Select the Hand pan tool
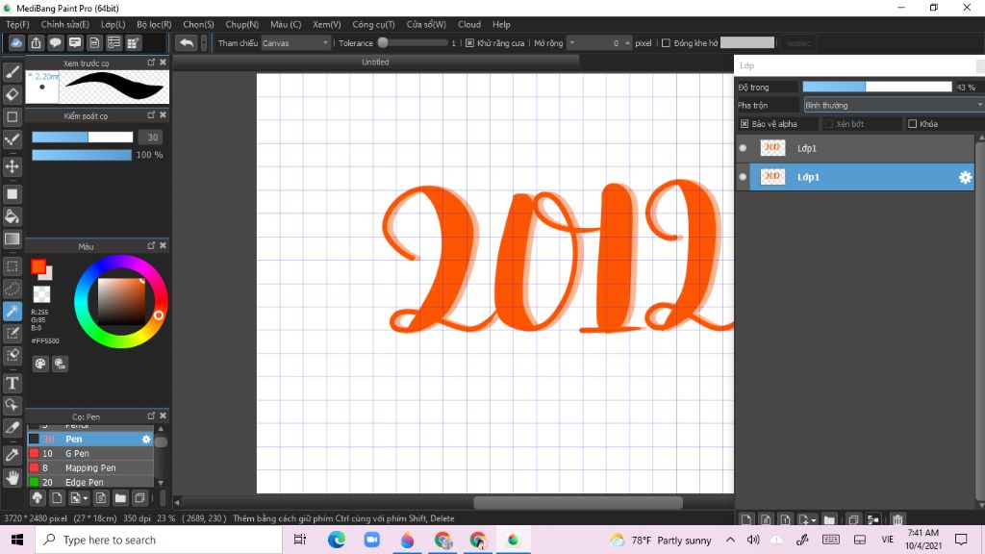 pos(12,477)
